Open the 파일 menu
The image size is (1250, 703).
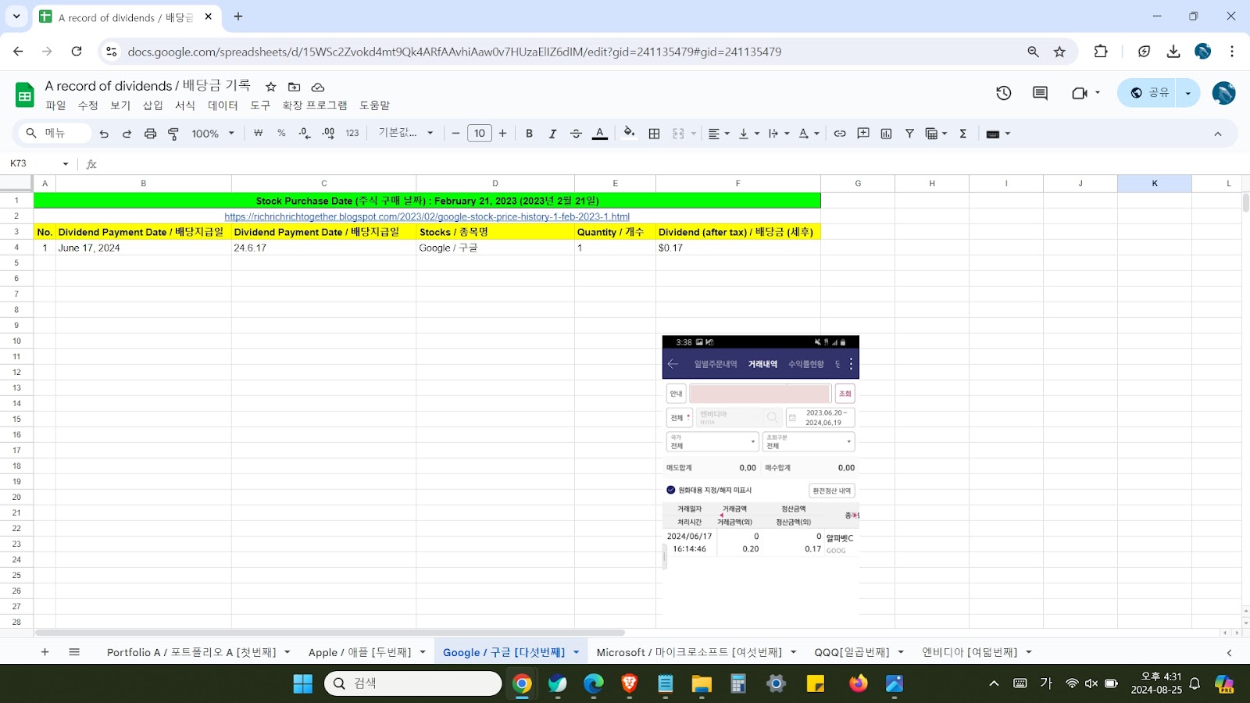pyautogui.click(x=55, y=105)
